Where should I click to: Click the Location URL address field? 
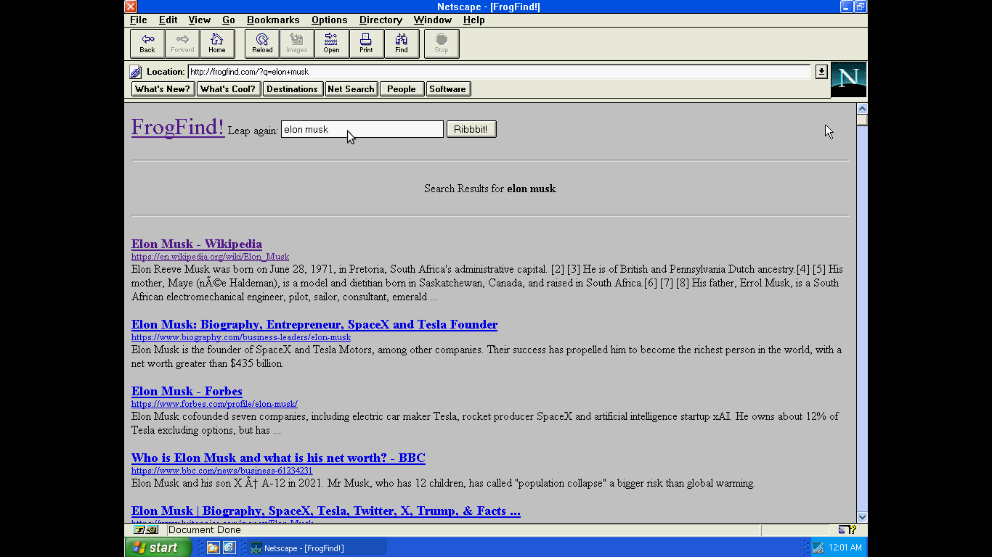point(499,72)
